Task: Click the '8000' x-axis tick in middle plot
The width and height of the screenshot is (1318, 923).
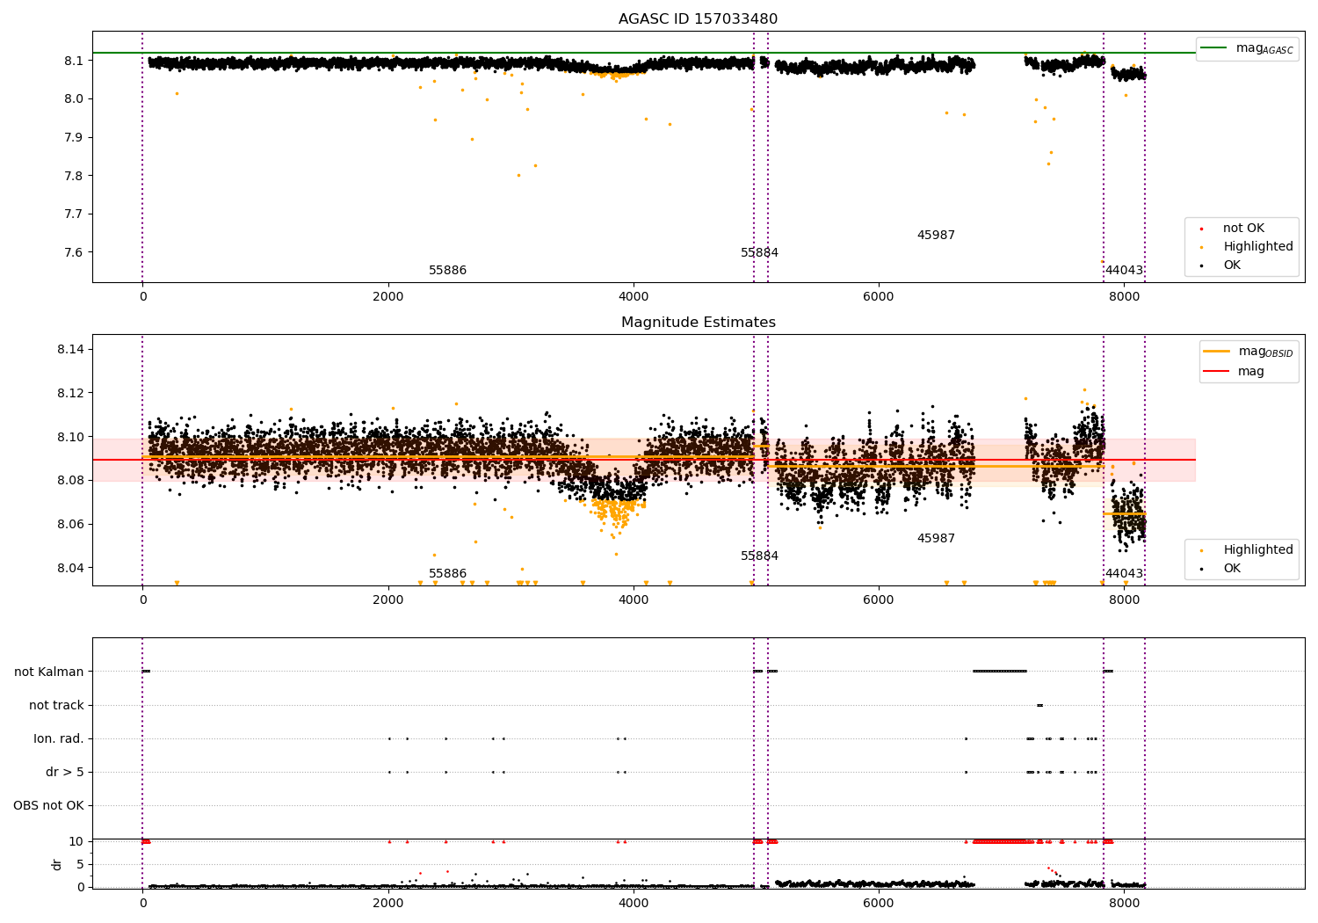Action: coord(1125,600)
